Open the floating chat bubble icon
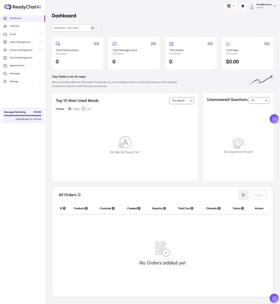Viewport: 280px width, 304px height. (x=274, y=119)
